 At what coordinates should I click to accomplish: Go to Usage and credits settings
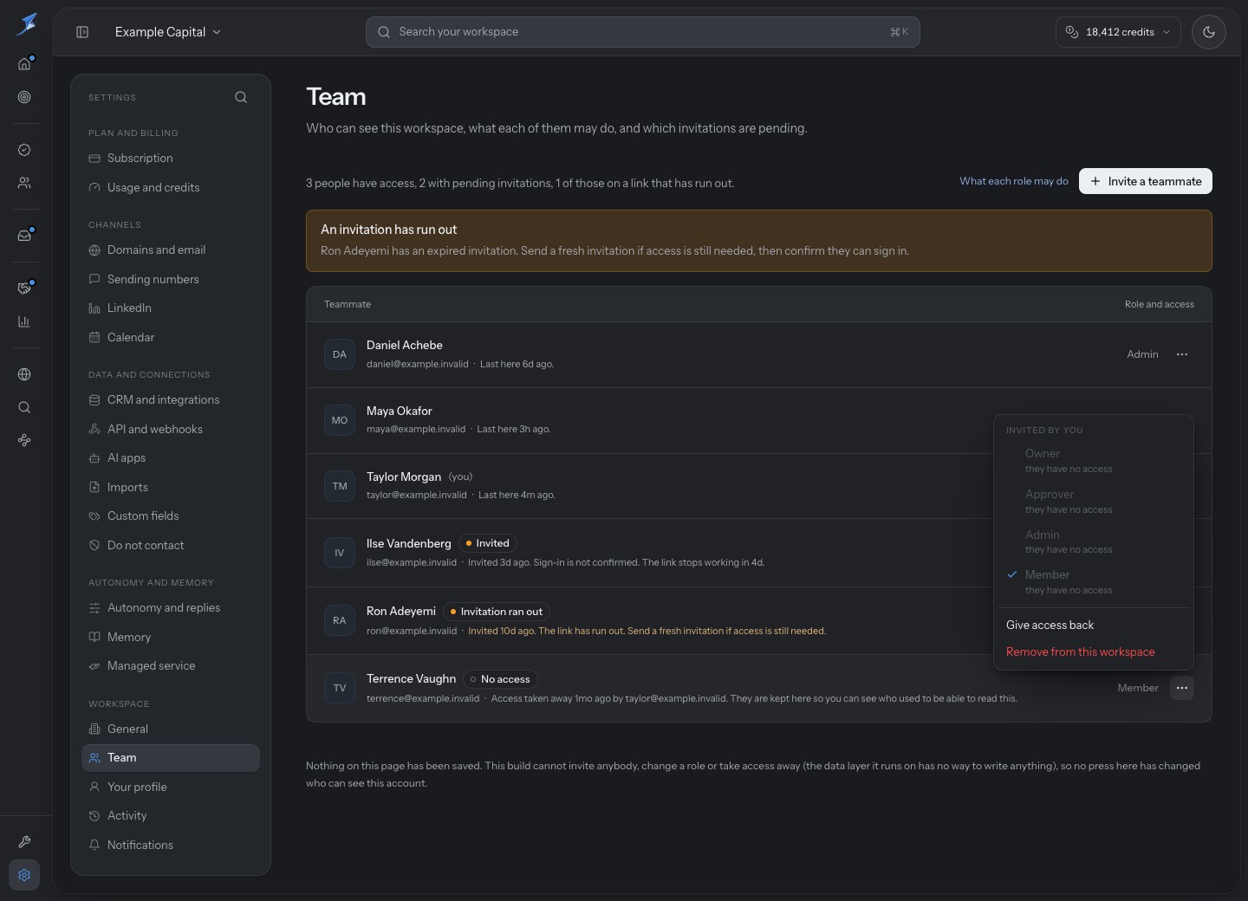click(x=171, y=187)
